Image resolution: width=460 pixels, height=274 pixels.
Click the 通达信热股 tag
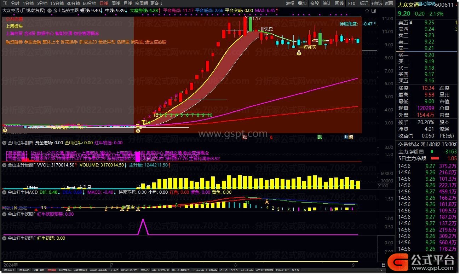156,42
